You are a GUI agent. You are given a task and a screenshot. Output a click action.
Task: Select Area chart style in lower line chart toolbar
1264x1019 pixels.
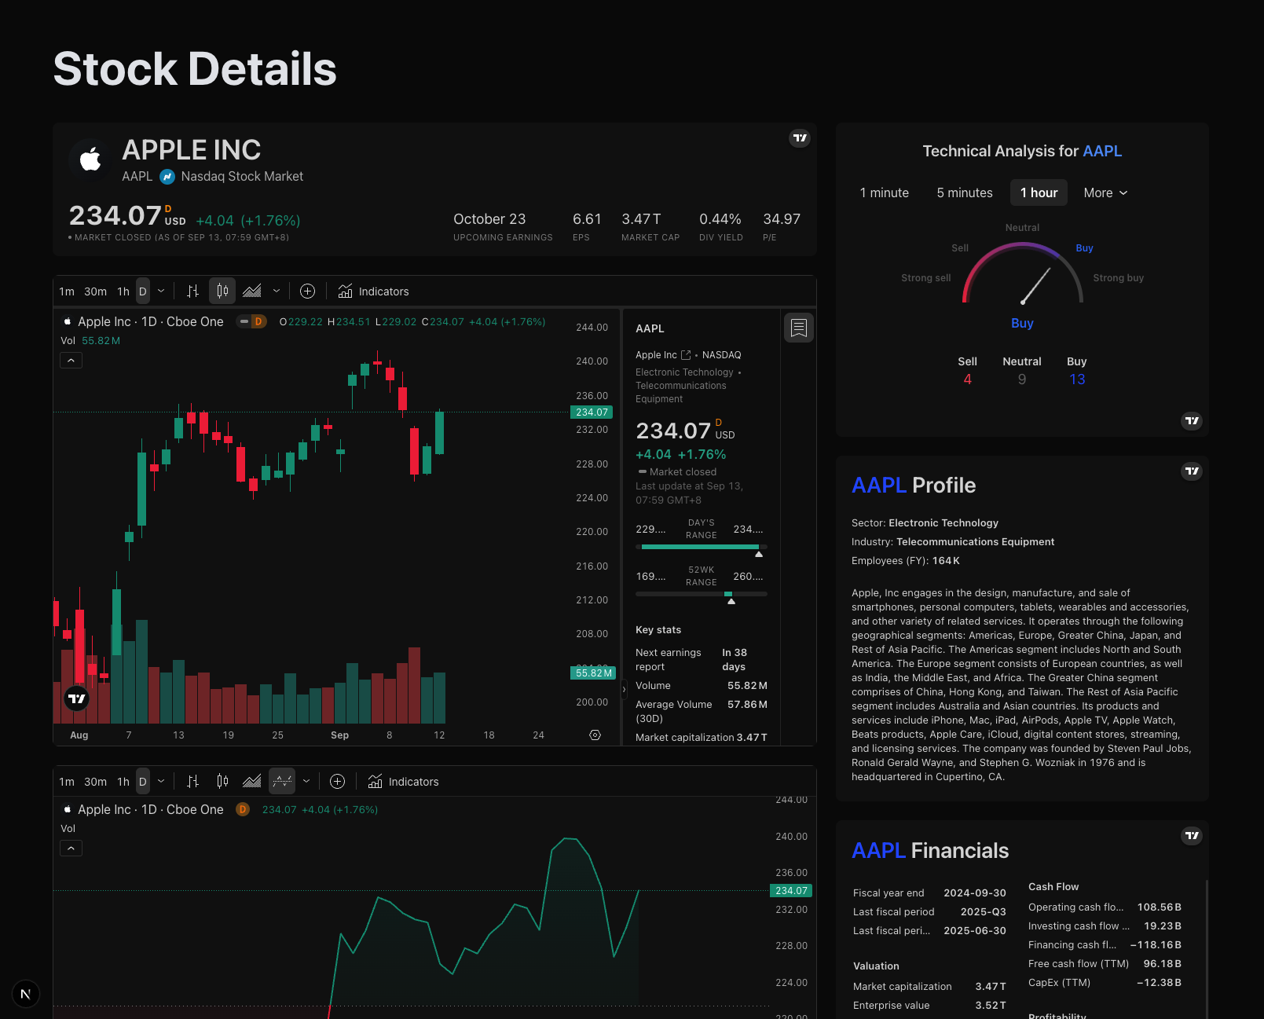252,782
